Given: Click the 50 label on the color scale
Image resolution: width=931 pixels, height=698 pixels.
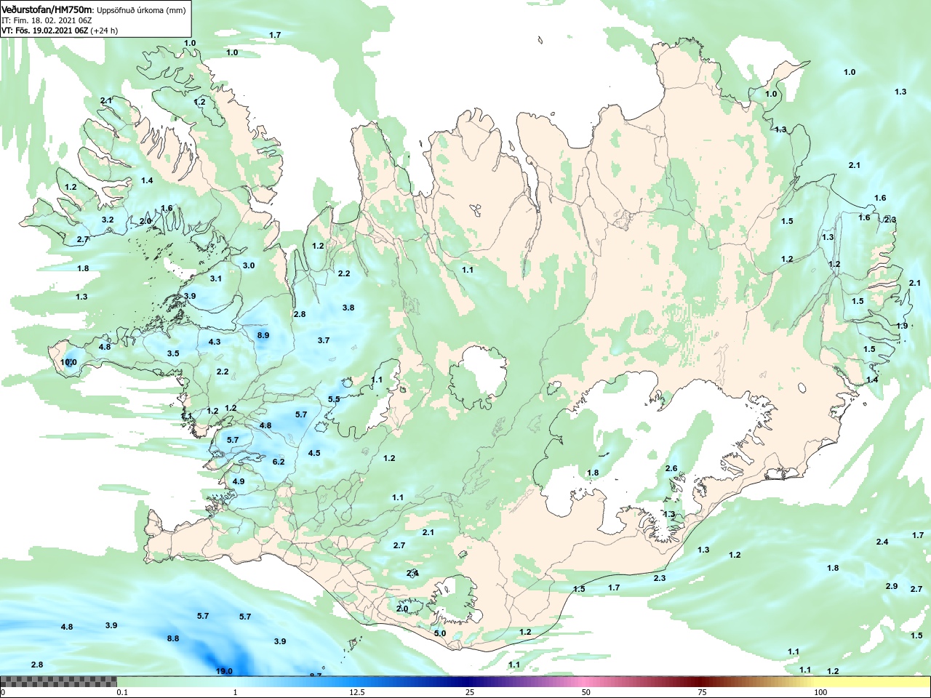Looking at the screenshot, I should [586, 692].
